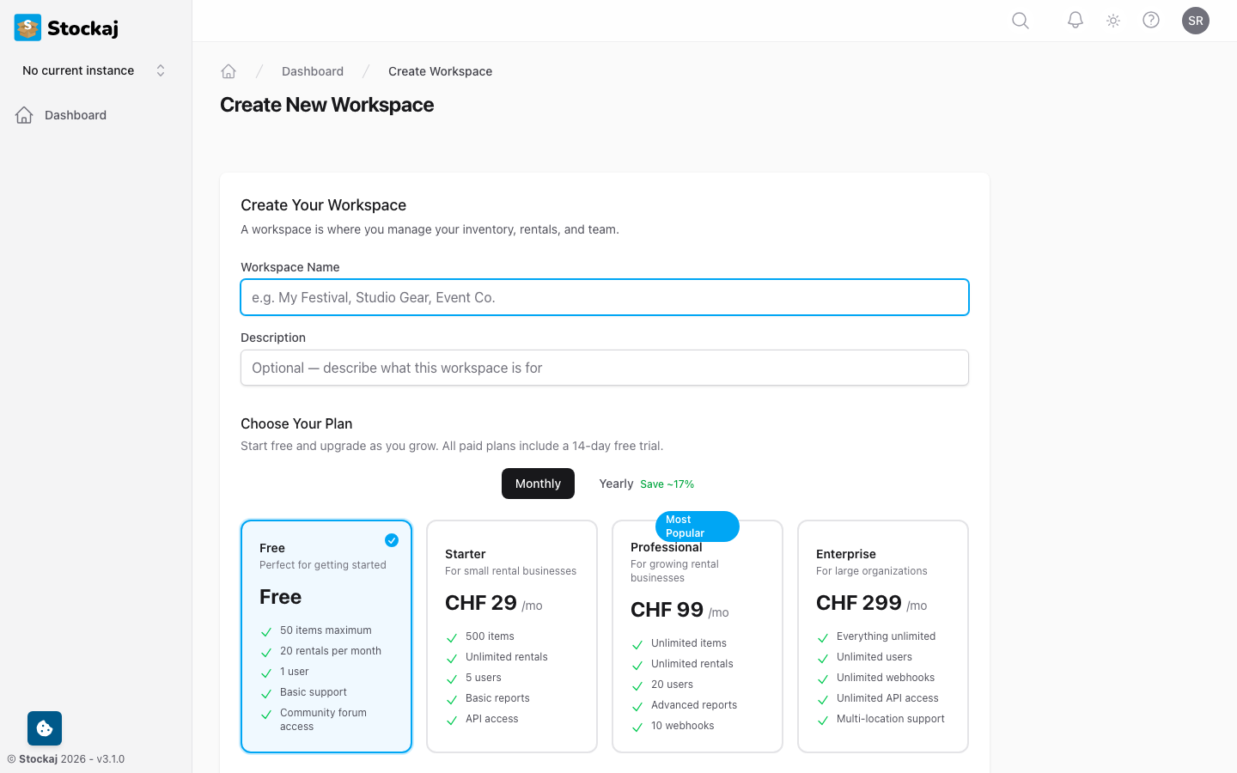Image resolution: width=1237 pixels, height=773 pixels.
Task: Select the Enterprise plan card
Action: (x=882, y=636)
